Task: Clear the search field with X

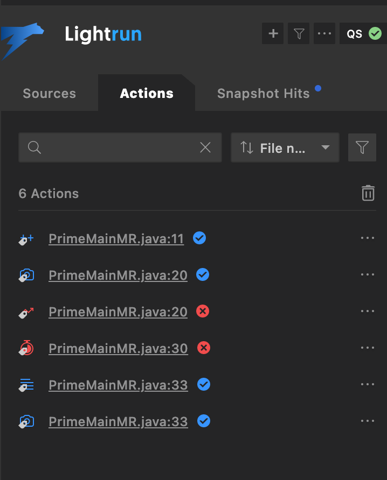Action: coord(205,147)
